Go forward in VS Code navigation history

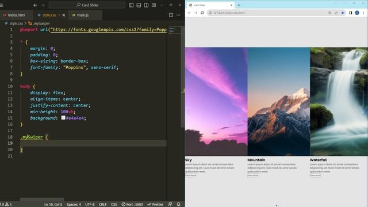(x=43, y=5)
